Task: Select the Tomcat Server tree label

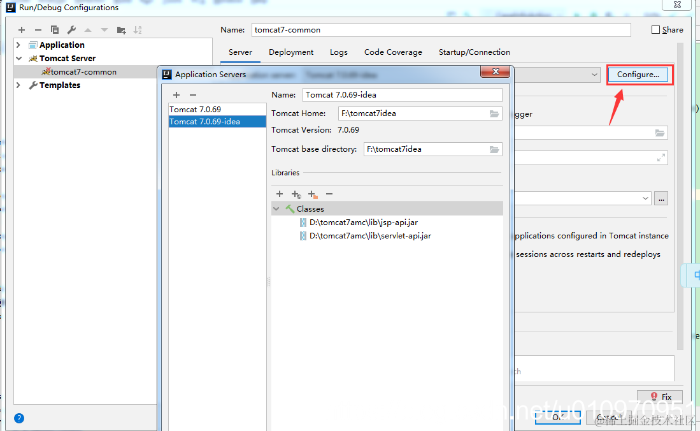Action: click(x=68, y=58)
